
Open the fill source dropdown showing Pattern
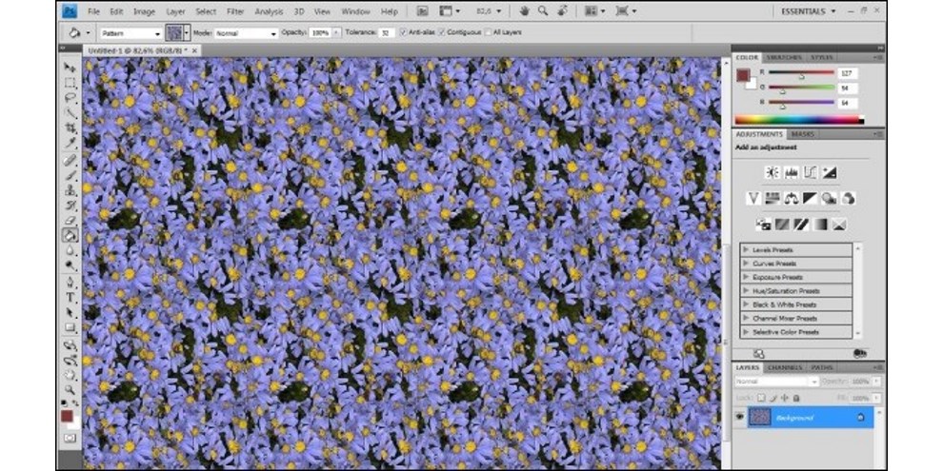click(x=131, y=33)
